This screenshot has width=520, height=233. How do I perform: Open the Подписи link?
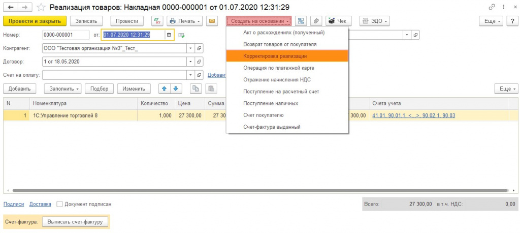coord(14,204)
